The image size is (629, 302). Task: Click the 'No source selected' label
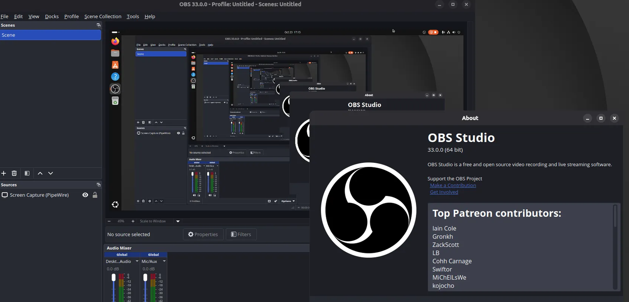point(129,234)
